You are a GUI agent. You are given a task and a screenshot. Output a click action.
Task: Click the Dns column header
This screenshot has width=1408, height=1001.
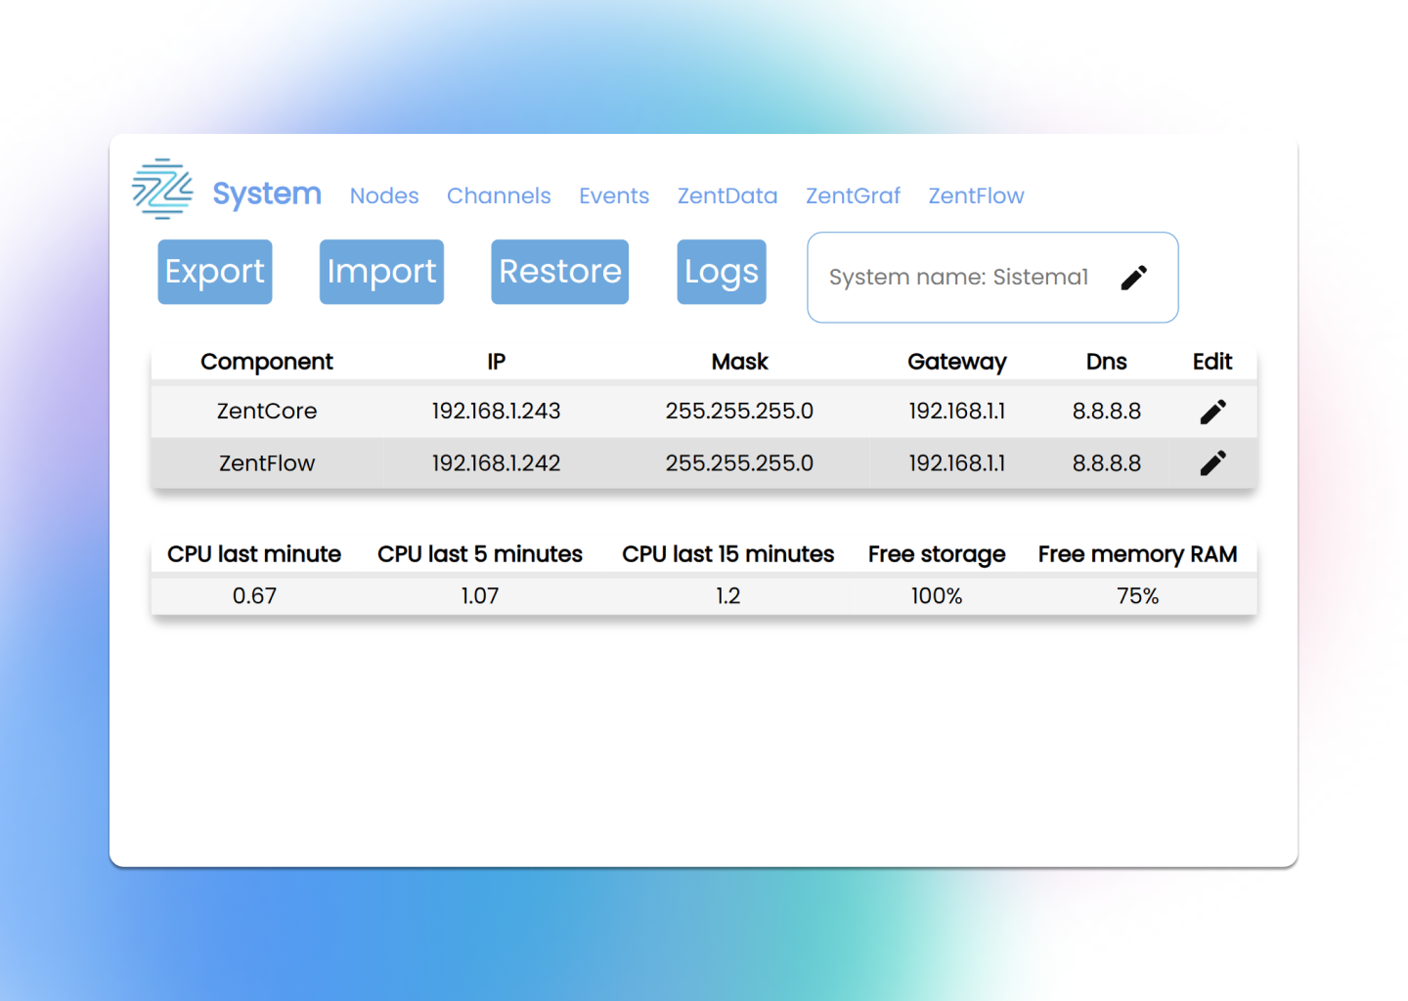tap(1107, 362)
